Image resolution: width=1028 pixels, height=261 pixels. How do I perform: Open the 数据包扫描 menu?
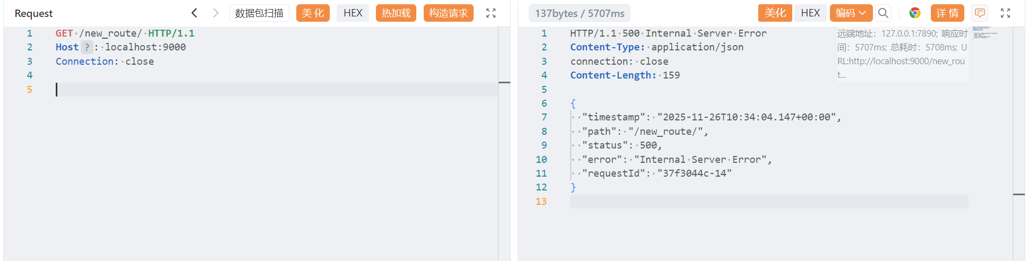point(259,13)
